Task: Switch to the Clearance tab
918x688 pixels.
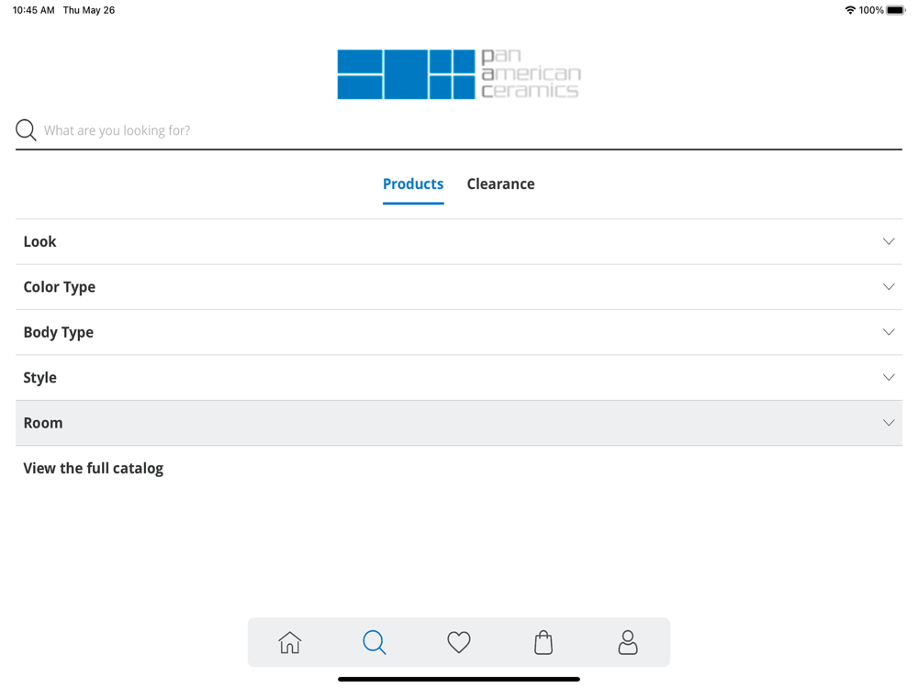Action: click(500, 184)
